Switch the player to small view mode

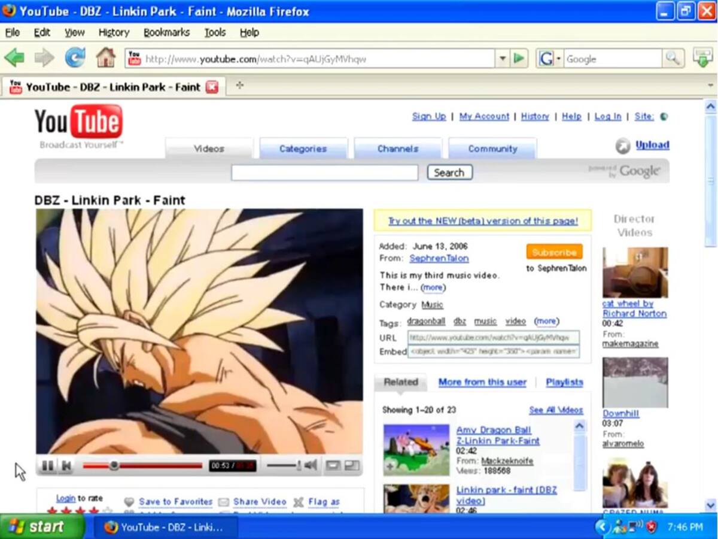coord(333,465)
